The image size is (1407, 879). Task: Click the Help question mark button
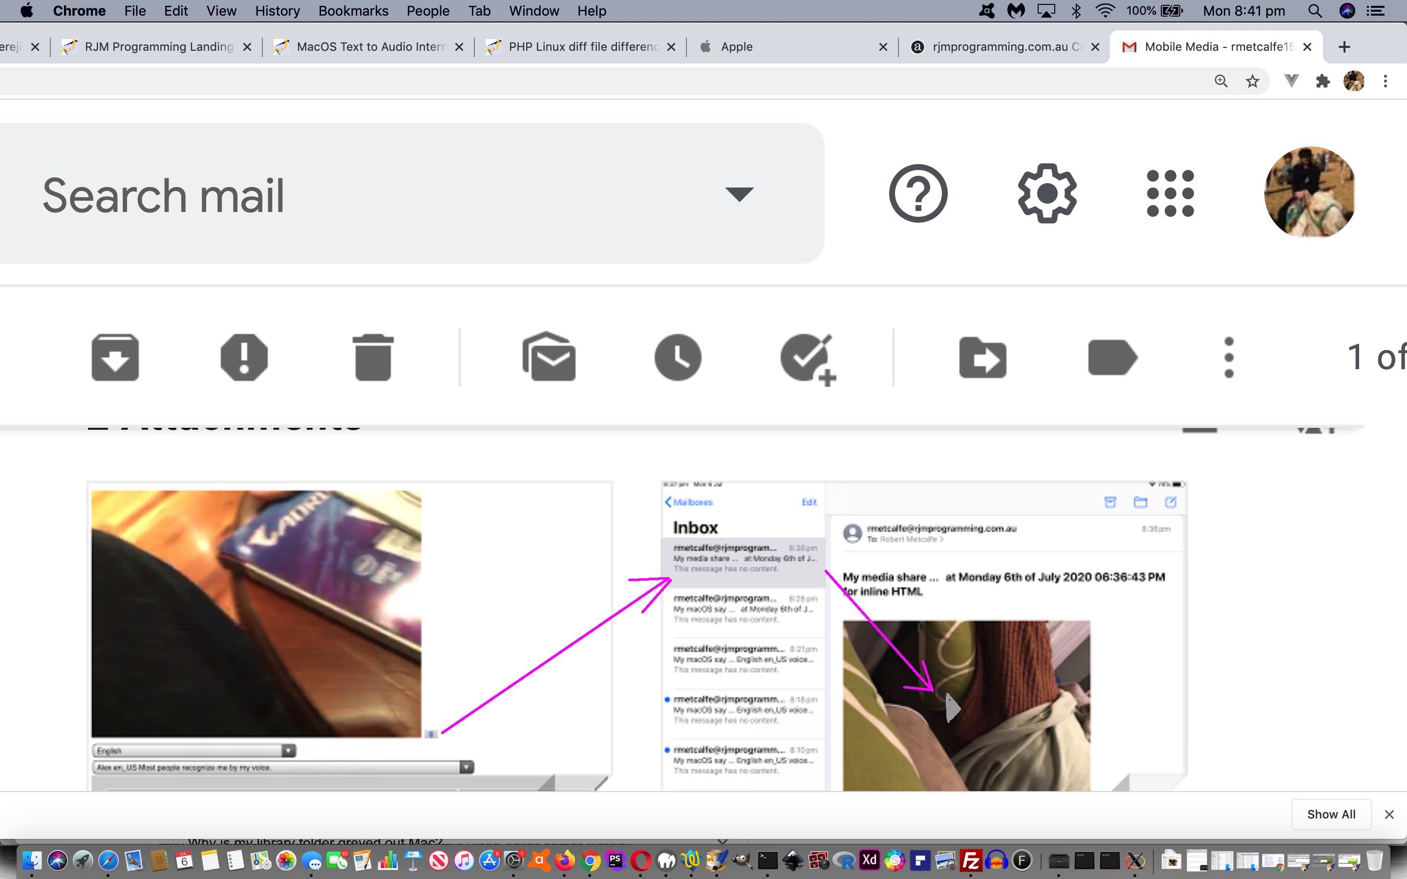[x=918, y=193]
